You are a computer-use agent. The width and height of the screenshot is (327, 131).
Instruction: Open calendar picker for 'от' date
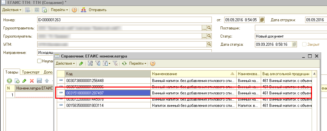tap(262, 20)
